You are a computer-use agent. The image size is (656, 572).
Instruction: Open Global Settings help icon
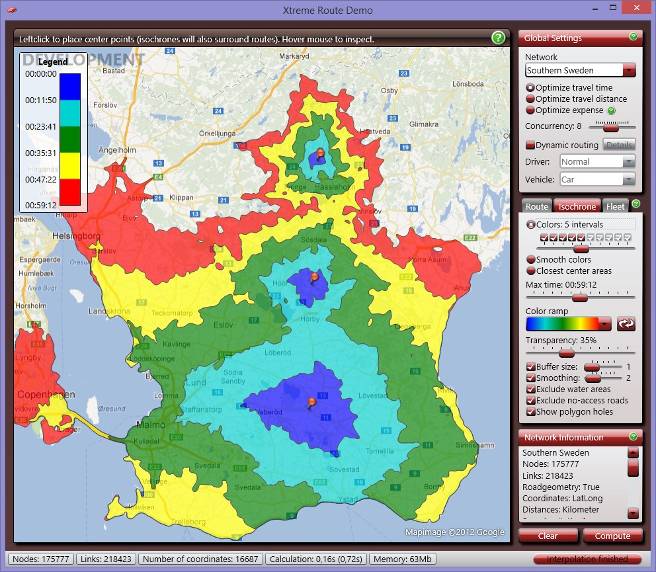tap(634, 37)
